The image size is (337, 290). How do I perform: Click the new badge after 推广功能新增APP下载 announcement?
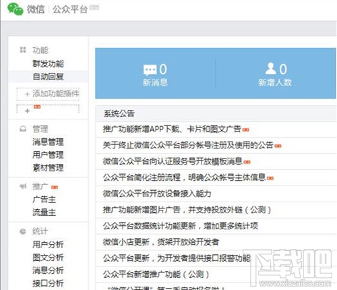246,129
